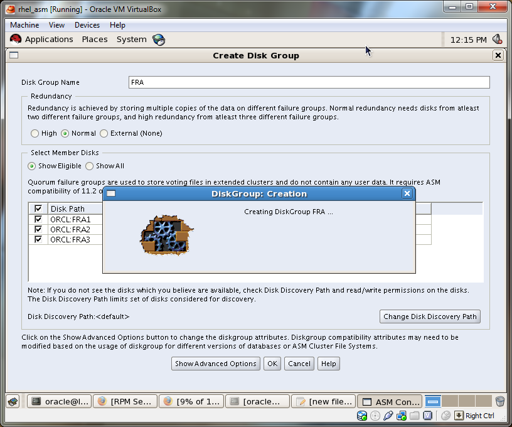Viewport: 512px width, 427px height.
Task: Switch to the first workspace in the switcher
Action: click(433, 401)
